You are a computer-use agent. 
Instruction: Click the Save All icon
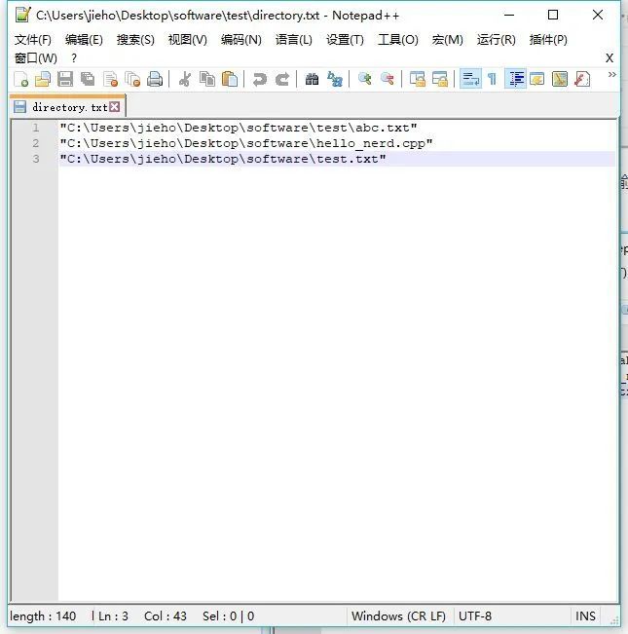click(x=88, y=79)
